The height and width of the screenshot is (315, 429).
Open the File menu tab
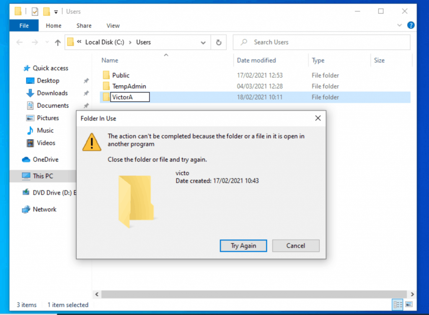point(24,26)
